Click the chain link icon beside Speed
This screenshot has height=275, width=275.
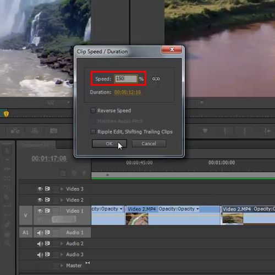click(156, 79)
